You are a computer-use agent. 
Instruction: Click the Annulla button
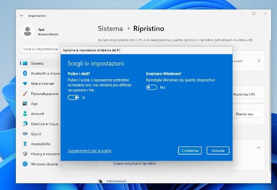(x=218, y=151)
